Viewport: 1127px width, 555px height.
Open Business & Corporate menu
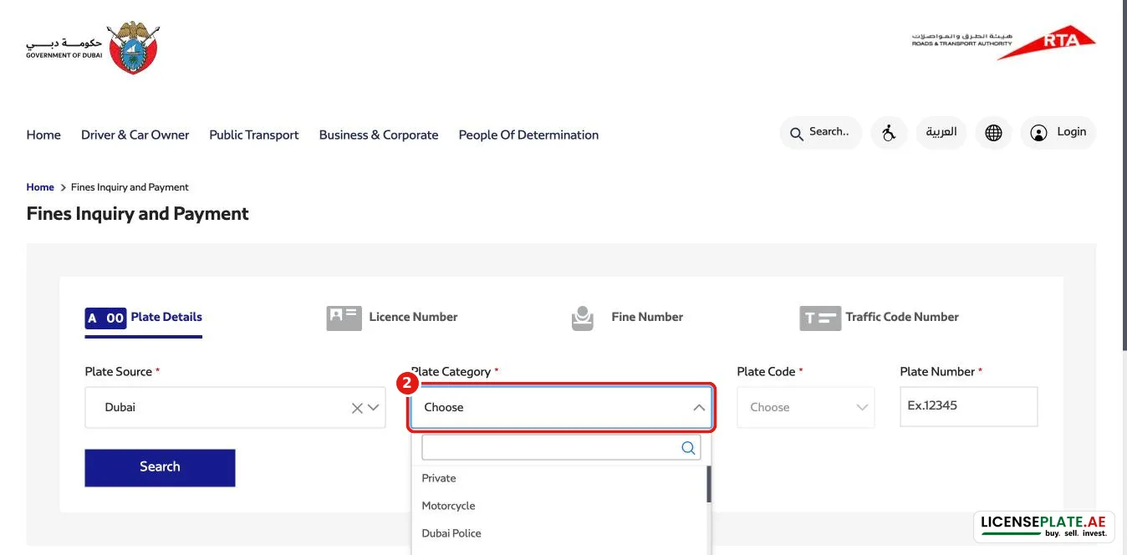(379, 135)
